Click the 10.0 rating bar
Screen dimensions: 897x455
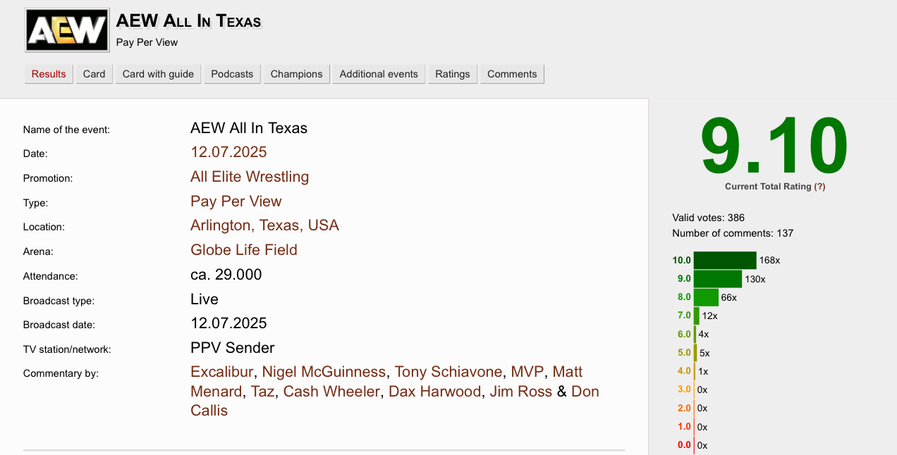pyautogui.click(x=725, y=261)
